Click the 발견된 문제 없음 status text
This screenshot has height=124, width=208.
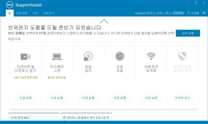(57, 77)
